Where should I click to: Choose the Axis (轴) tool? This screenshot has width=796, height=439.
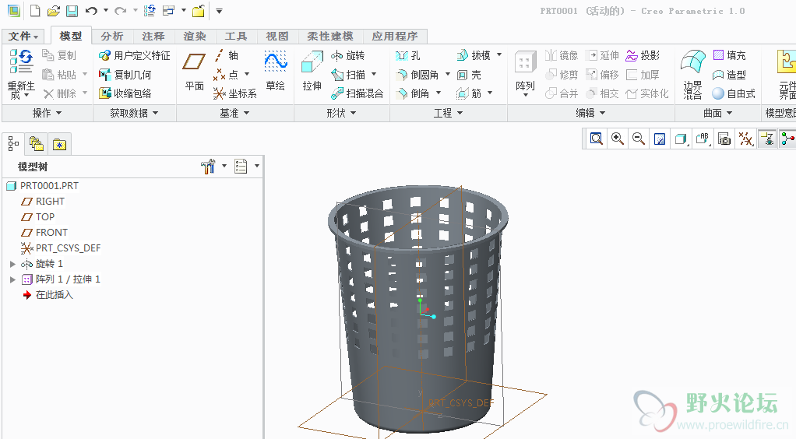coord(227,55)
